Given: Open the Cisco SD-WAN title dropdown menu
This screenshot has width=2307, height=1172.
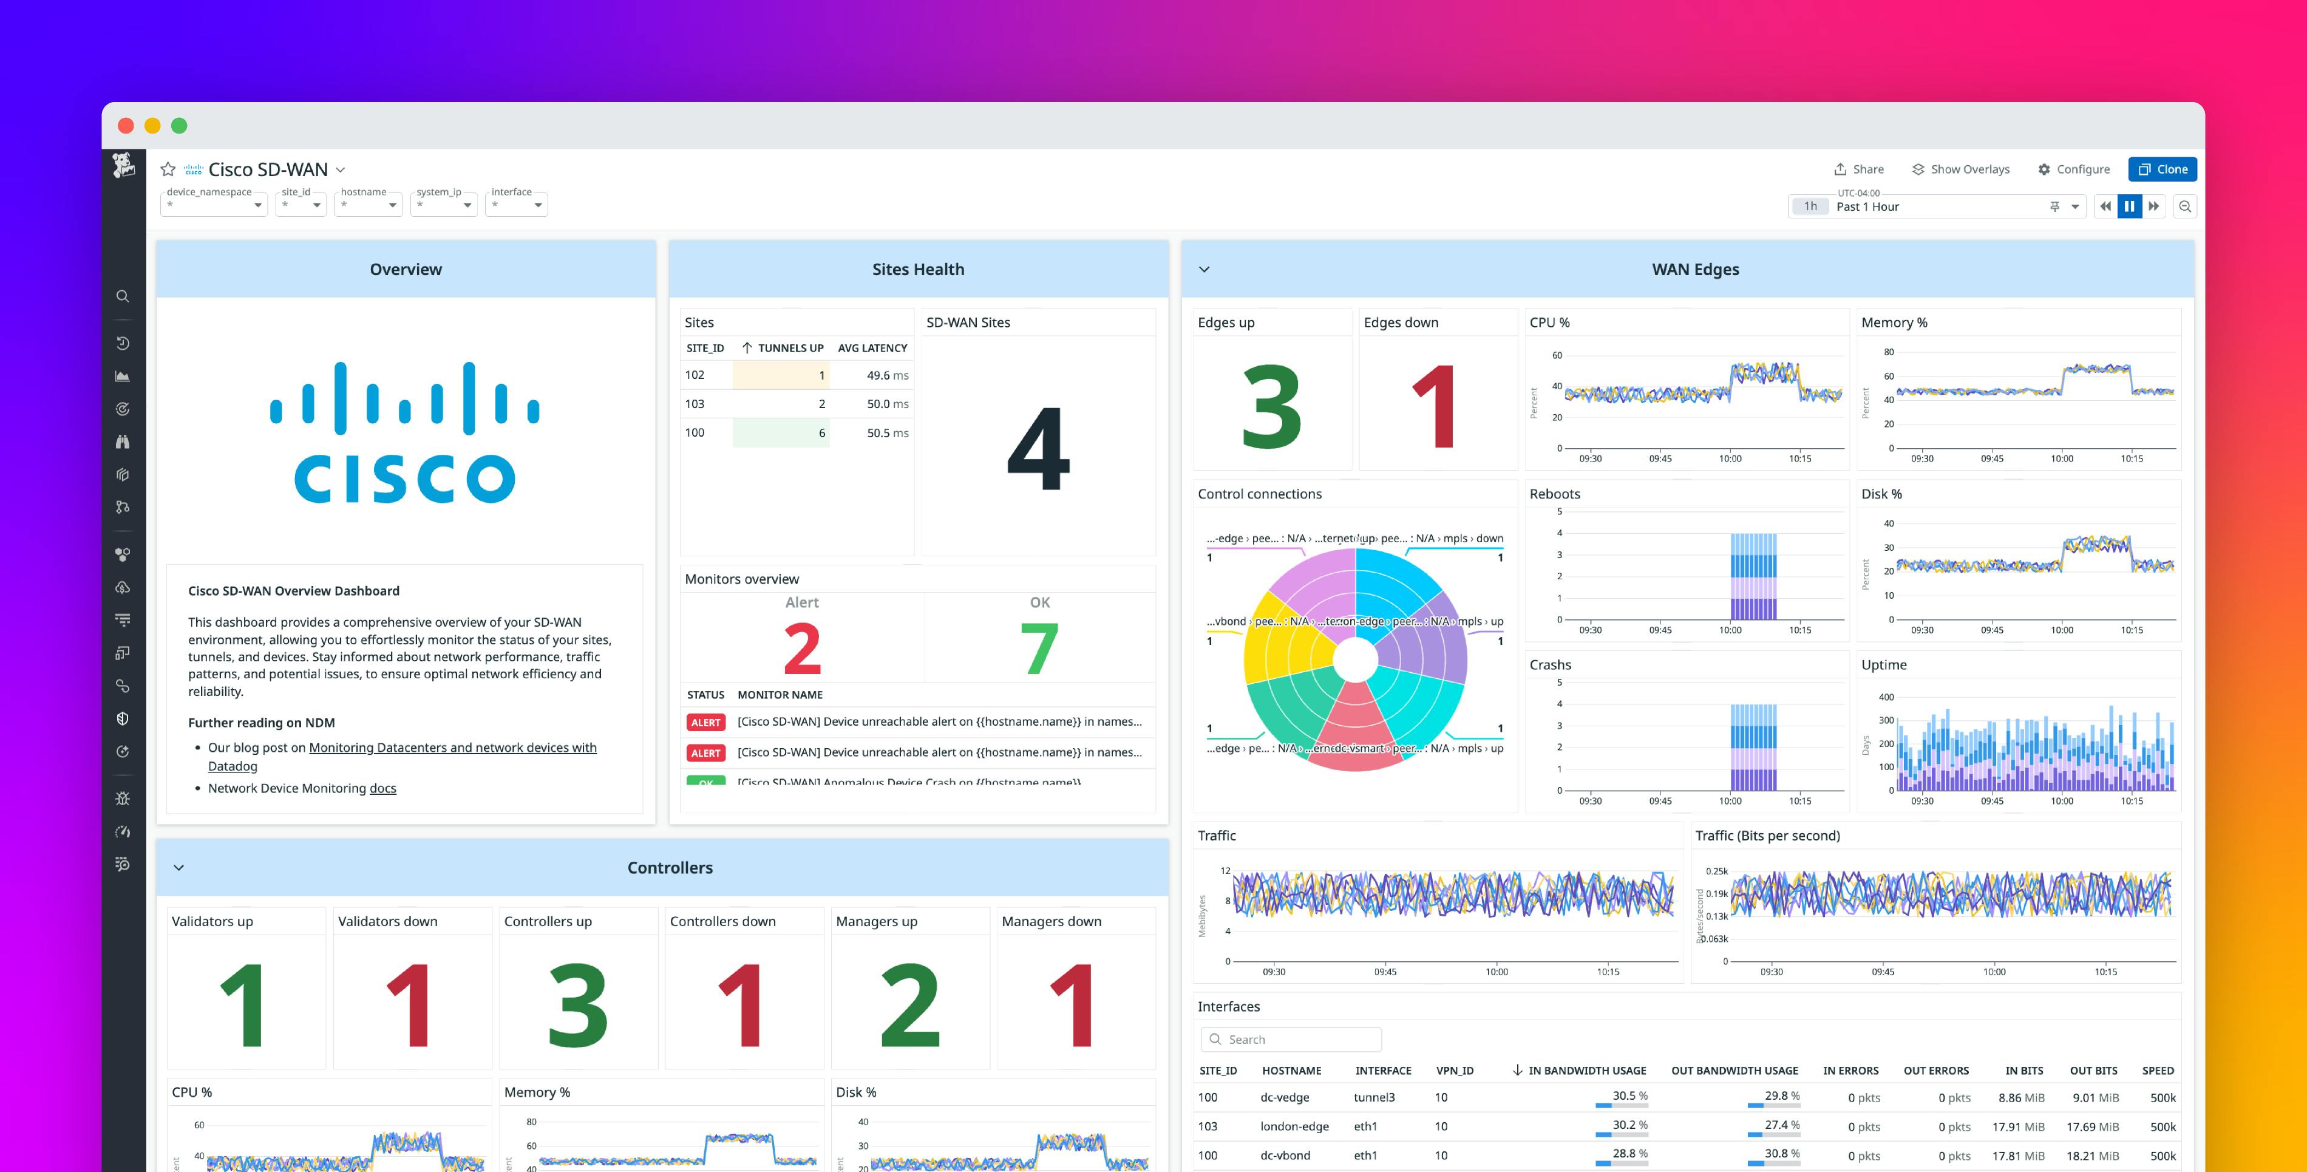Looking at the screenshot, I should (341, 169).
